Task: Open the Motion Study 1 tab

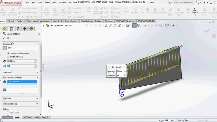Action: 41,117
